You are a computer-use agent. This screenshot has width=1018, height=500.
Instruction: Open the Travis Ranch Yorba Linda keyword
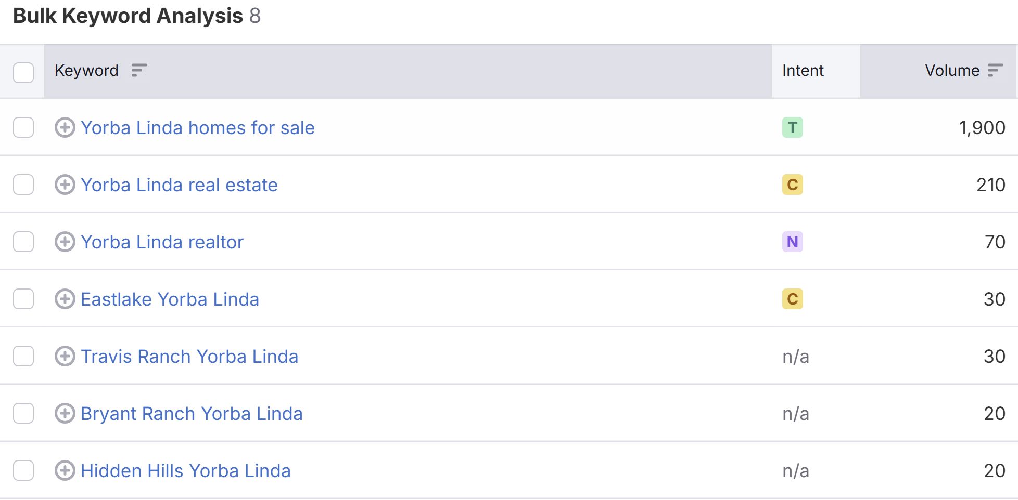click(190, 357)
